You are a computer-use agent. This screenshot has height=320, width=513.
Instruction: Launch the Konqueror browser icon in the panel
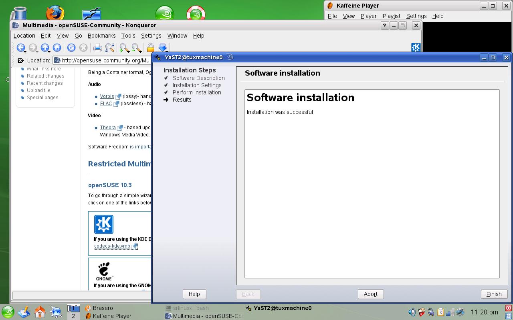[x=56, y=312]
